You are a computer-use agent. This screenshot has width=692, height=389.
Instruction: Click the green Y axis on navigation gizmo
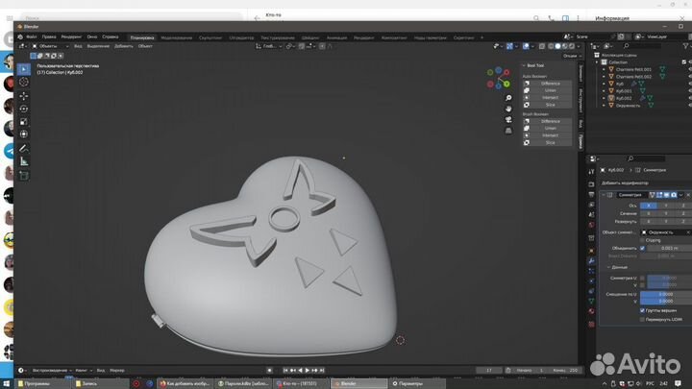point(507,84)
